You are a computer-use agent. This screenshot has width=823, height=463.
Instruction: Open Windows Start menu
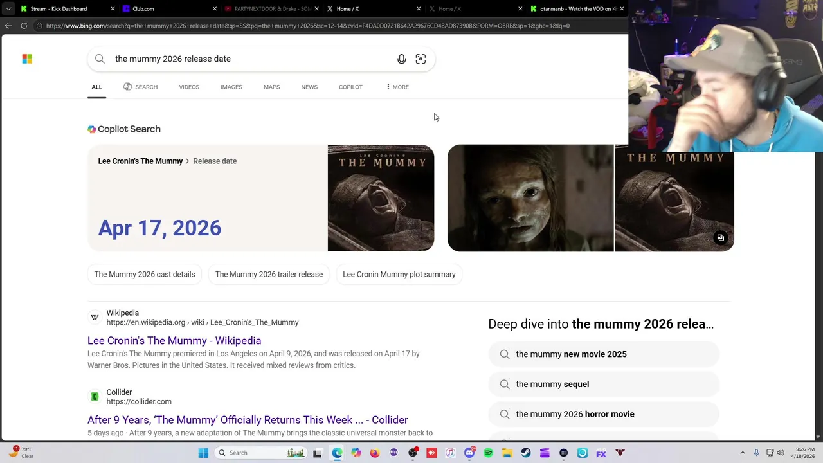(203, 453)
